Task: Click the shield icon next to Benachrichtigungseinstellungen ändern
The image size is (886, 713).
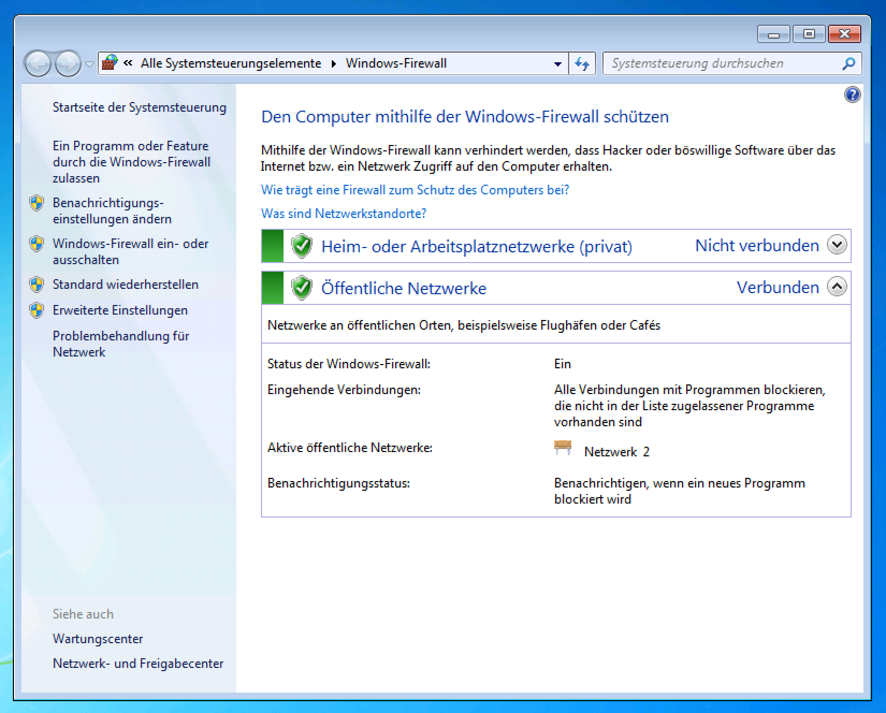Action: coord(36,203)
